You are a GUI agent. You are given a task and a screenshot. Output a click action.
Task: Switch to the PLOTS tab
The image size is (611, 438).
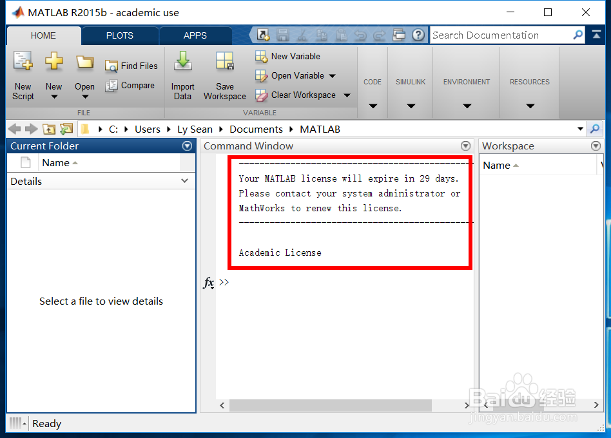click(120, 35)
